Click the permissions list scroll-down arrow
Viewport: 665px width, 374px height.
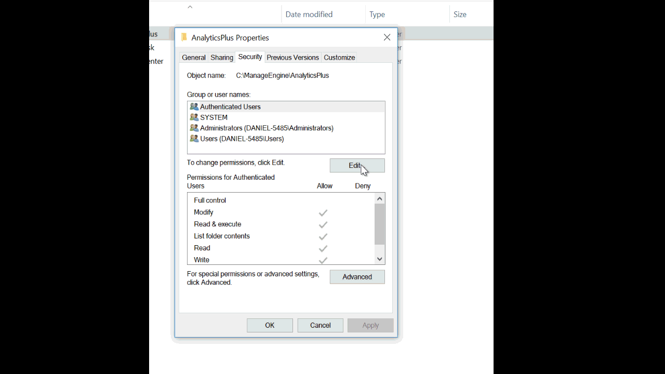[x=380, y=259]
